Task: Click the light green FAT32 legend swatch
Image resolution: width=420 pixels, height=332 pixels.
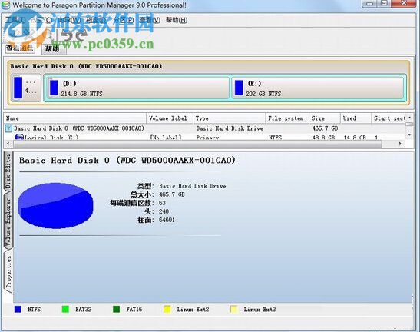Action: click(65, 309)
